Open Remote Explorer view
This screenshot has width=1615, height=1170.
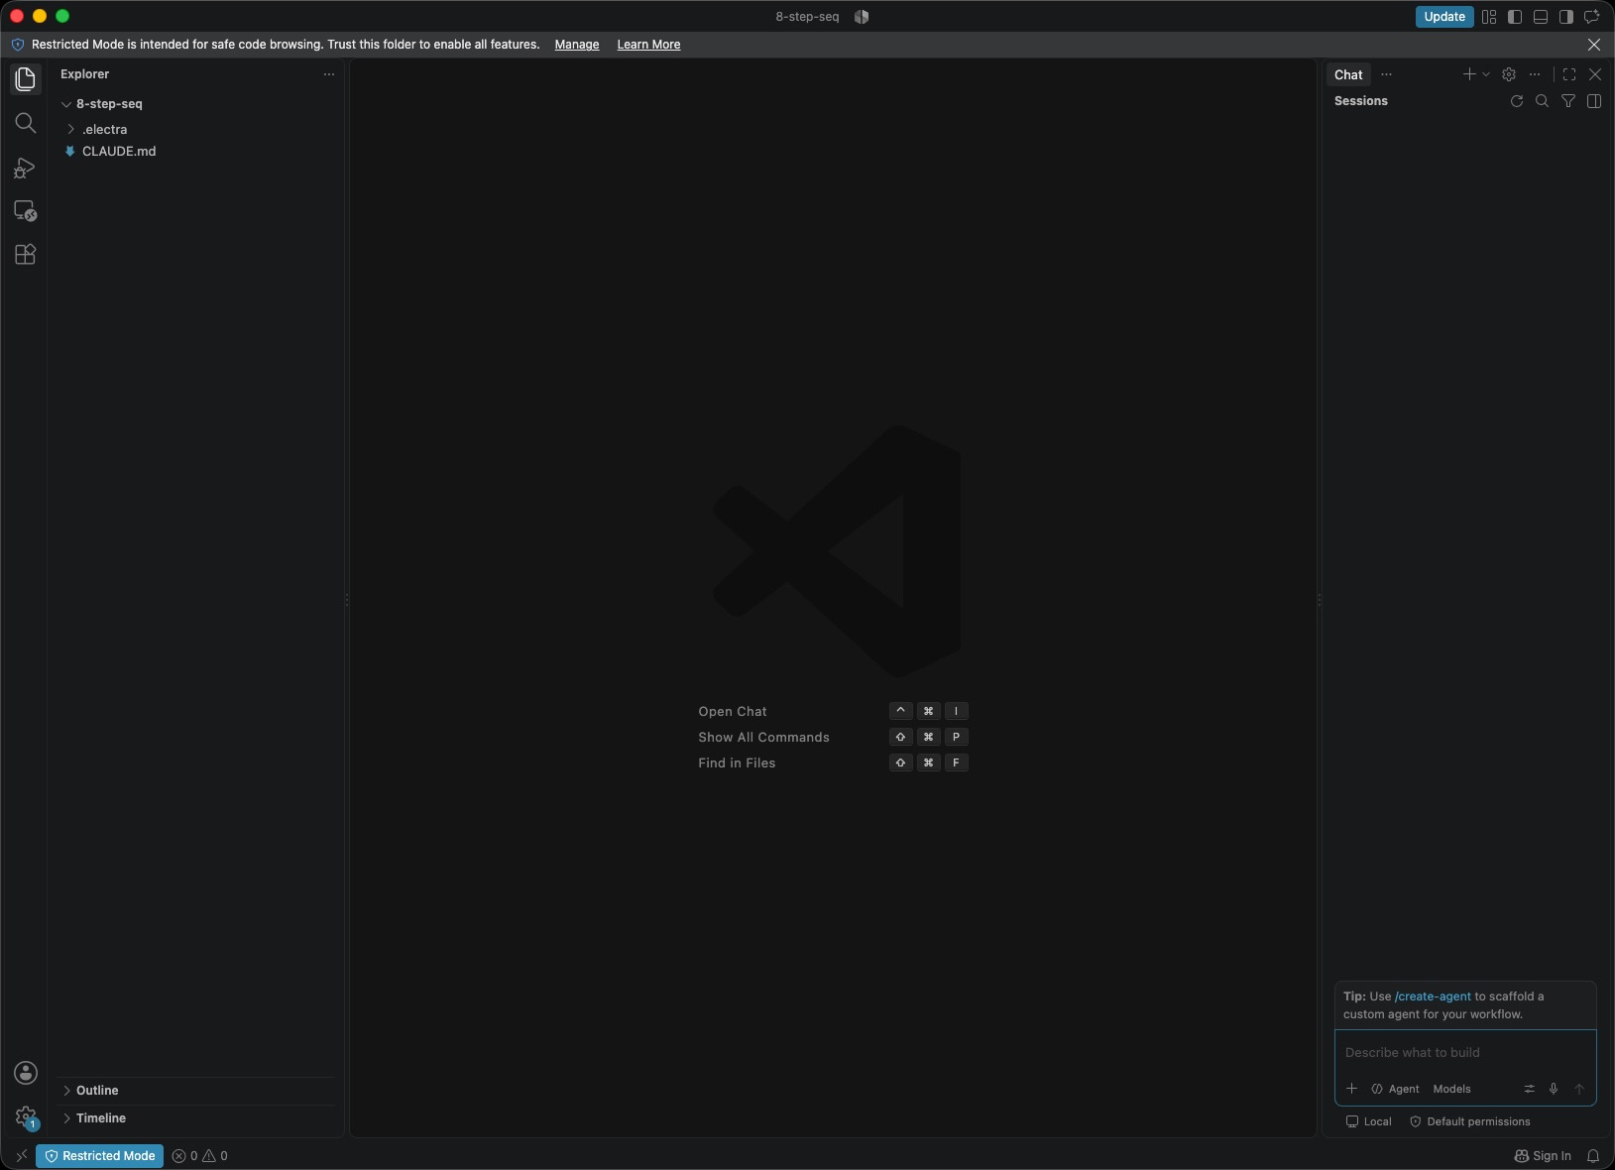(25, 211)
